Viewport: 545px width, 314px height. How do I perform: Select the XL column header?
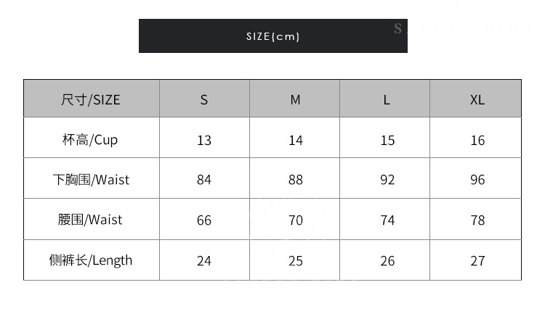(477, 99)
